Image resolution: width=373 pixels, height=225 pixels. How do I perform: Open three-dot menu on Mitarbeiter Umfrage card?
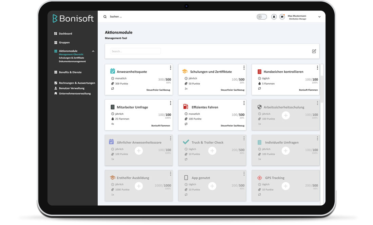click(x=171, y=103)
